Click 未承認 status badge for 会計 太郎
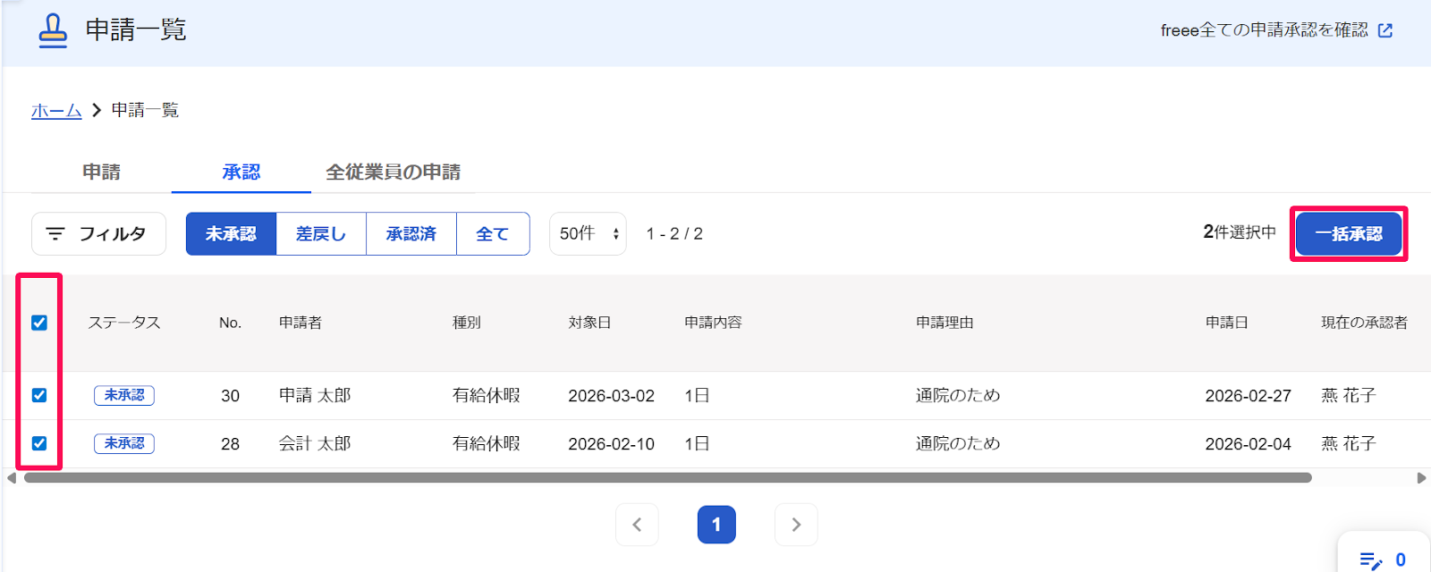The image size is (1431, 572). point(124,443)
